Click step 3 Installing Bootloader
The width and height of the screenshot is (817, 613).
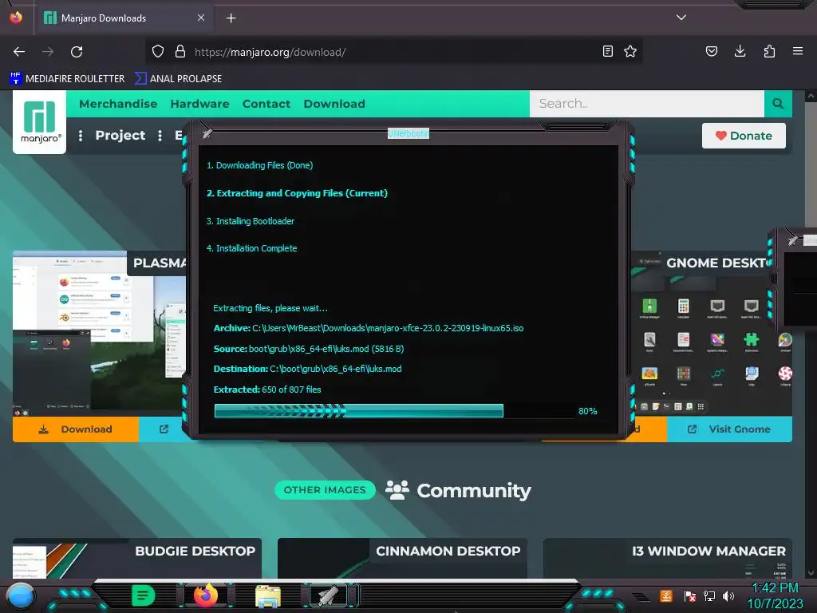click(250, 221)
